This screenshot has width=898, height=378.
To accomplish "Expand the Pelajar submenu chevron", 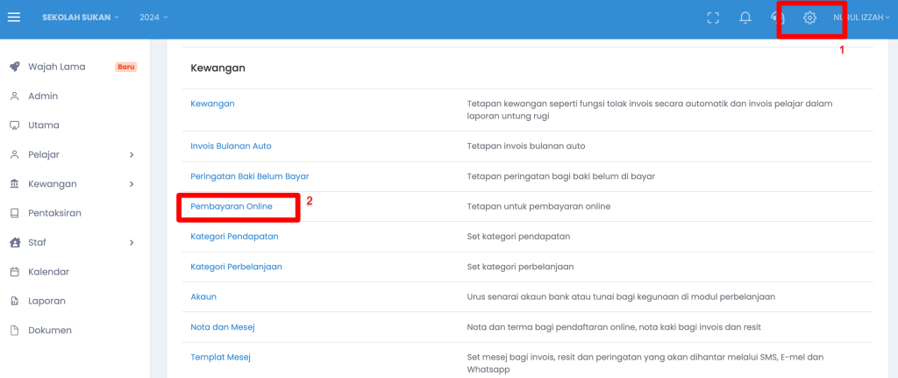I will coord(132,154).
